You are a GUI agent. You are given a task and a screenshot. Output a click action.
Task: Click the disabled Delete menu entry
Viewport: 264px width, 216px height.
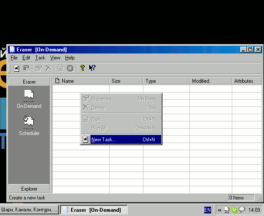coord(121,108)
